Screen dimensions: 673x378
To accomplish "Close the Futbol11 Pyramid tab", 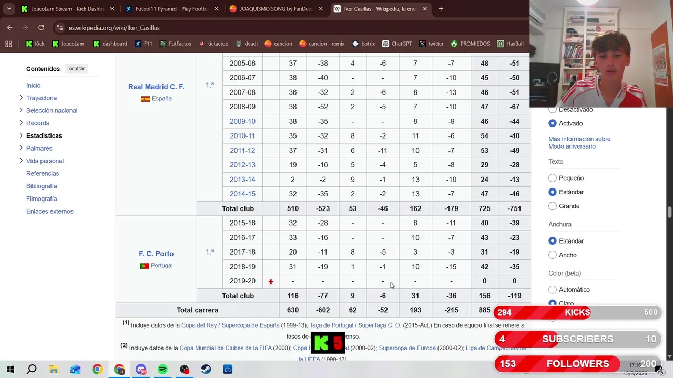I will click(216, 9).
